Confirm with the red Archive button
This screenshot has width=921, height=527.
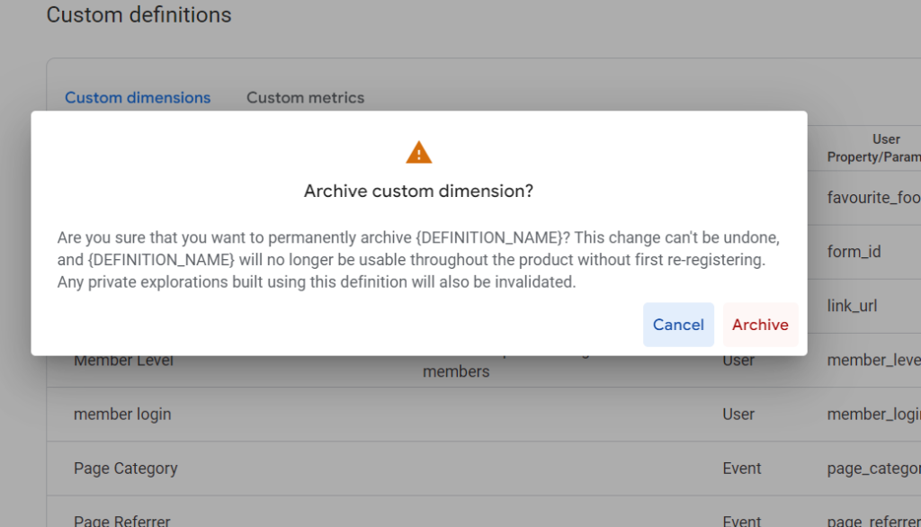[x=760, y=325]
